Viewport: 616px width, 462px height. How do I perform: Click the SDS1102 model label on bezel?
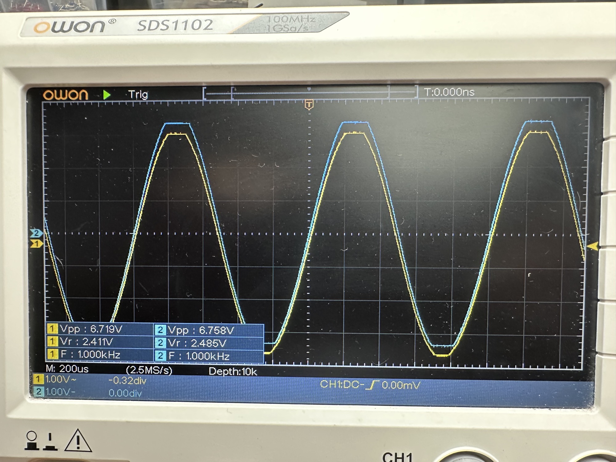(175, 25)
